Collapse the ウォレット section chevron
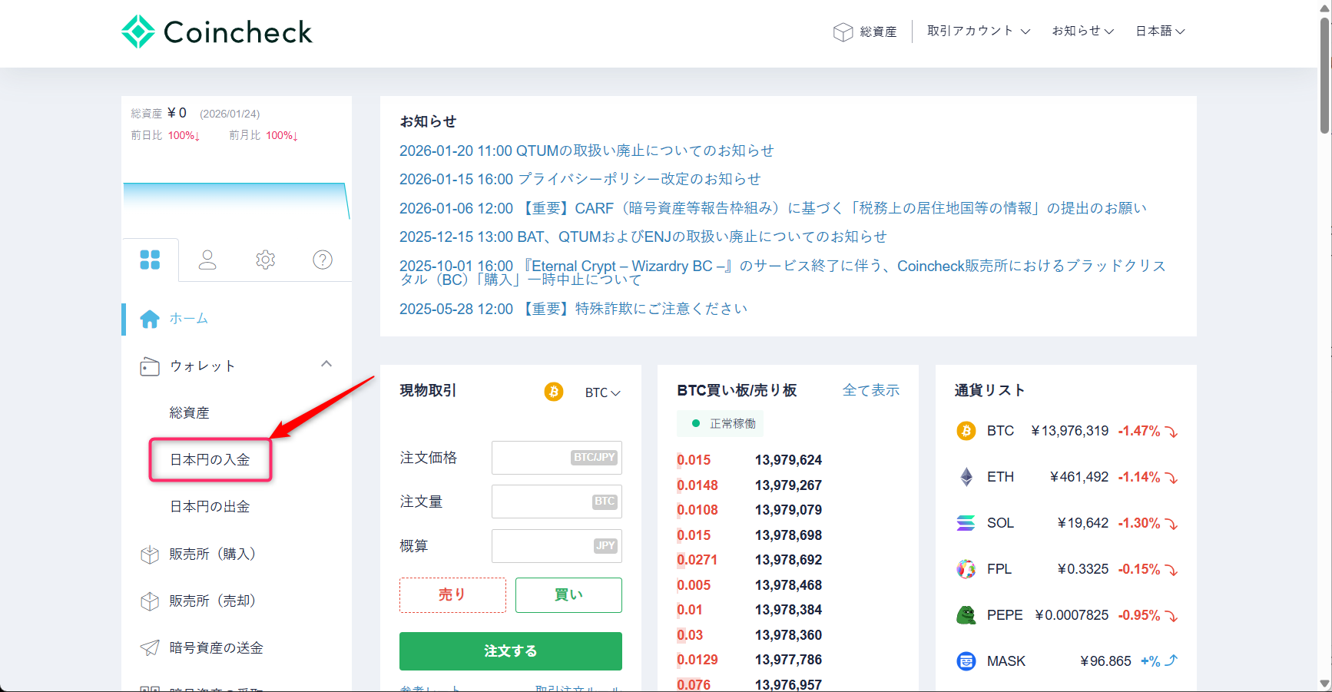 [x=326, y=364]
